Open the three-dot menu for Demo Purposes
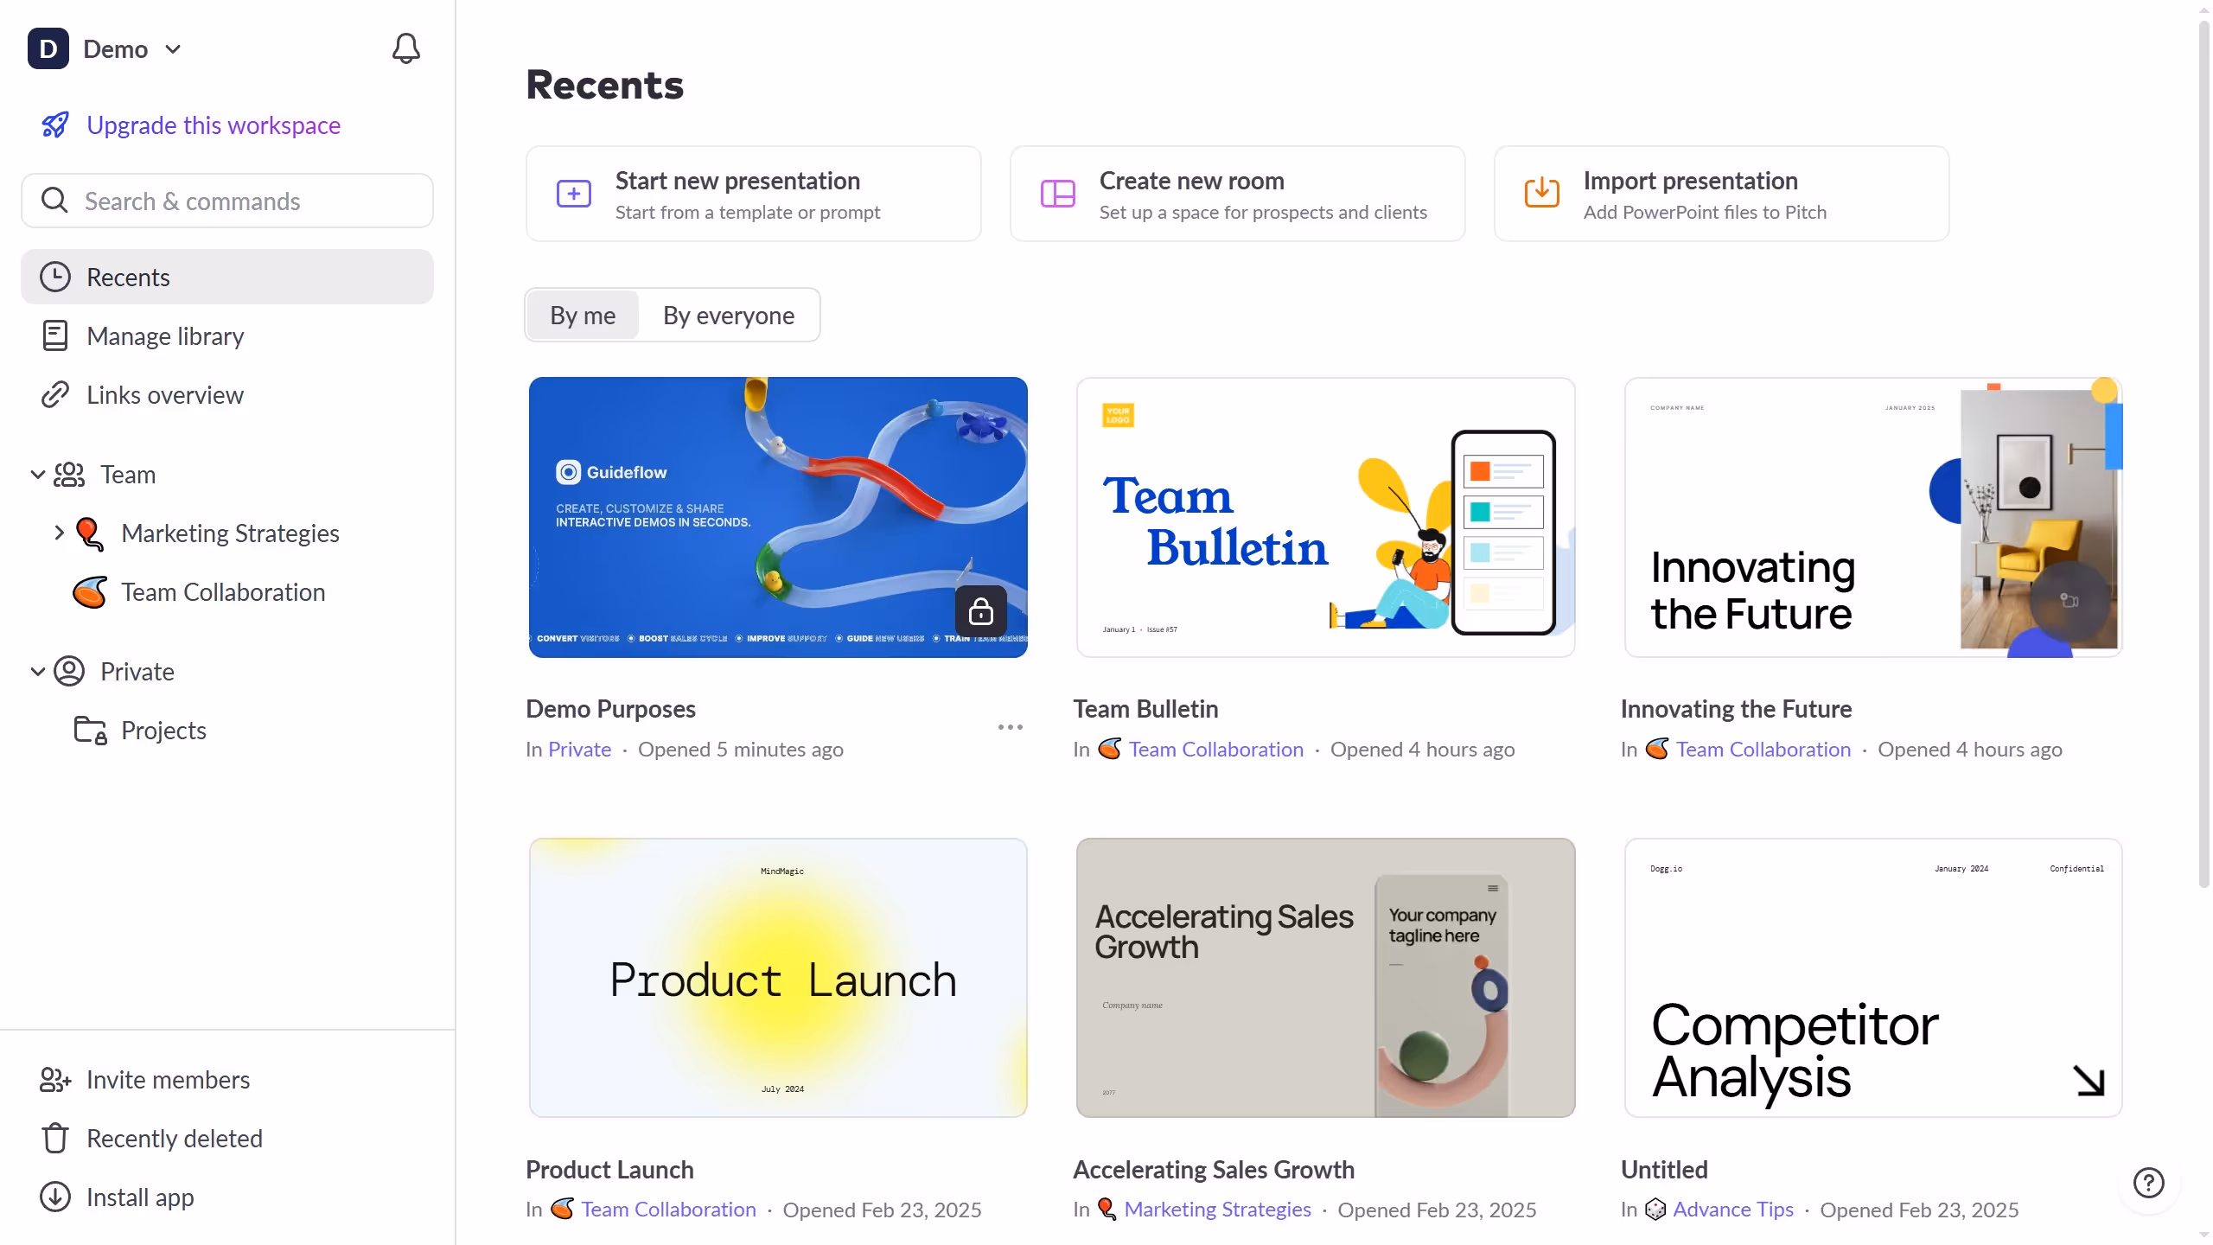 tap(1010, 727)
